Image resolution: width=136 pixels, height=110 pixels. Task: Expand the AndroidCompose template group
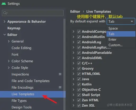(x=73, y=31)
